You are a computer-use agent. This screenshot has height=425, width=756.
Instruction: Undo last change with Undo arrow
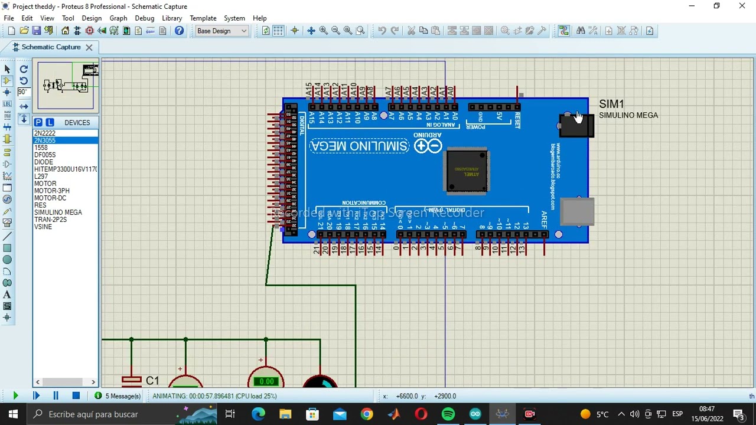[382, 31]
